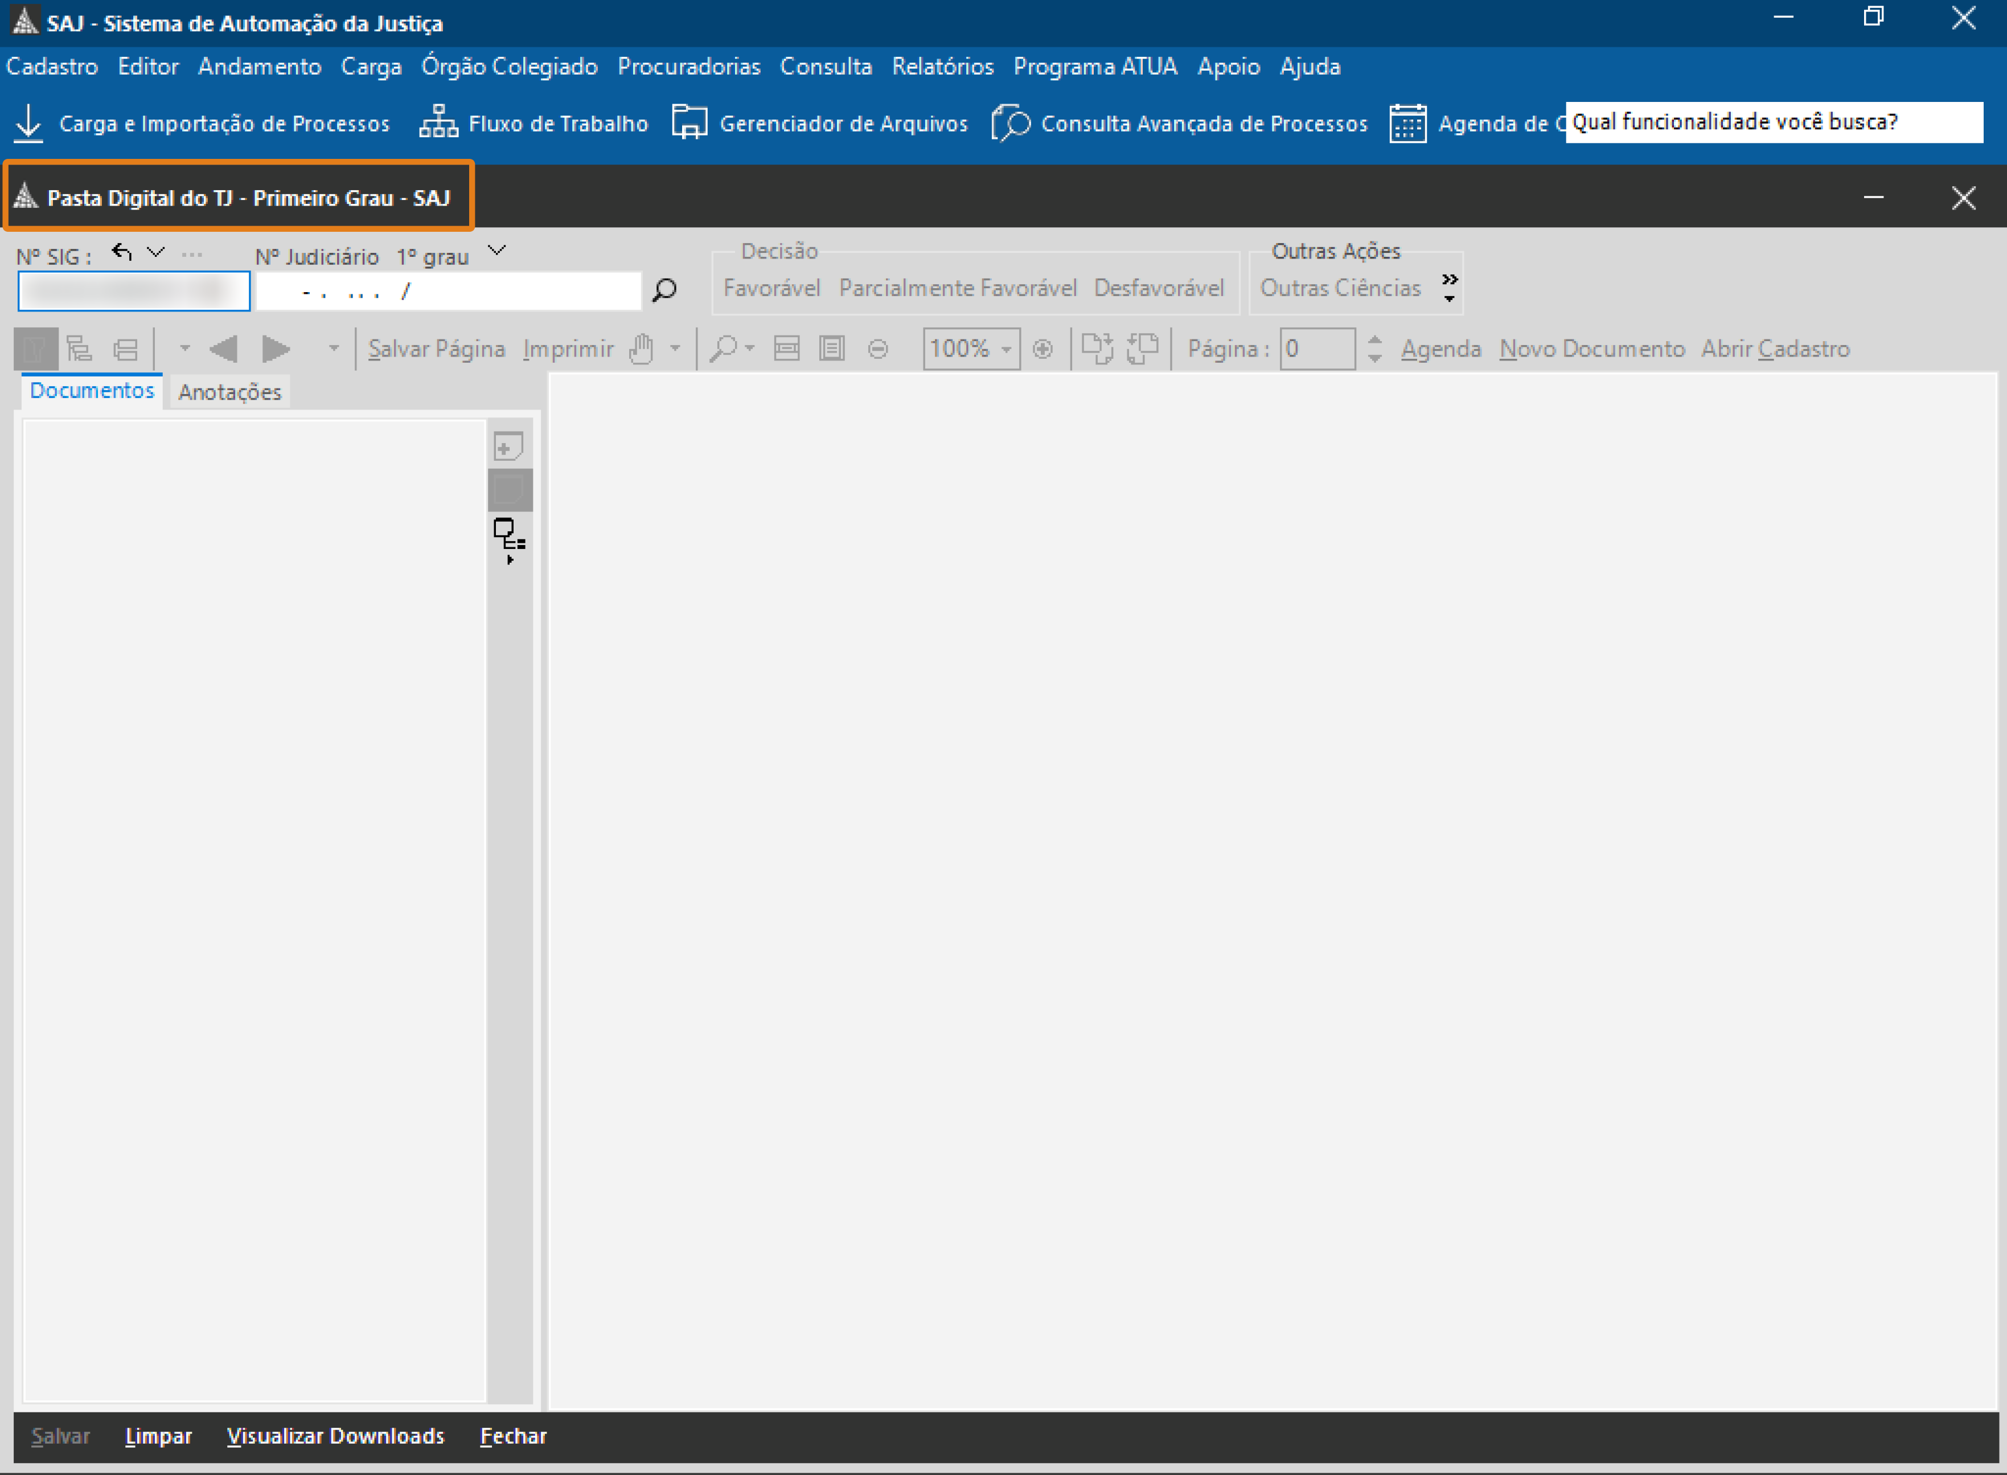Click the Limpar button in bottom bar

click(x=158, y=1436)
